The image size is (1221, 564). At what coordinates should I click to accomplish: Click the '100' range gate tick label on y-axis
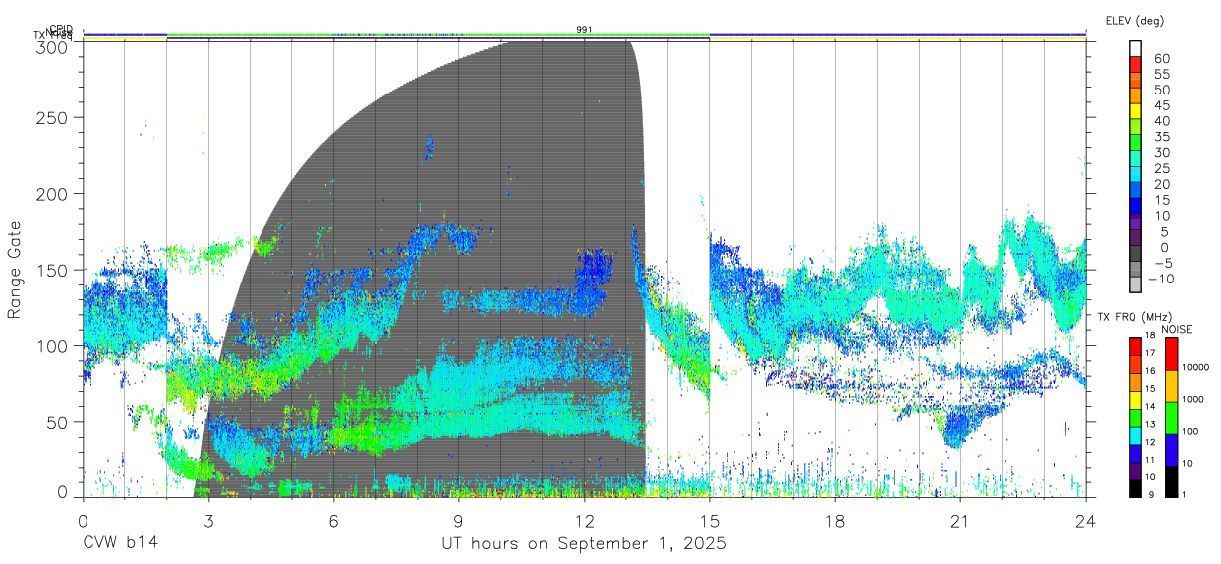pos(52,345)
